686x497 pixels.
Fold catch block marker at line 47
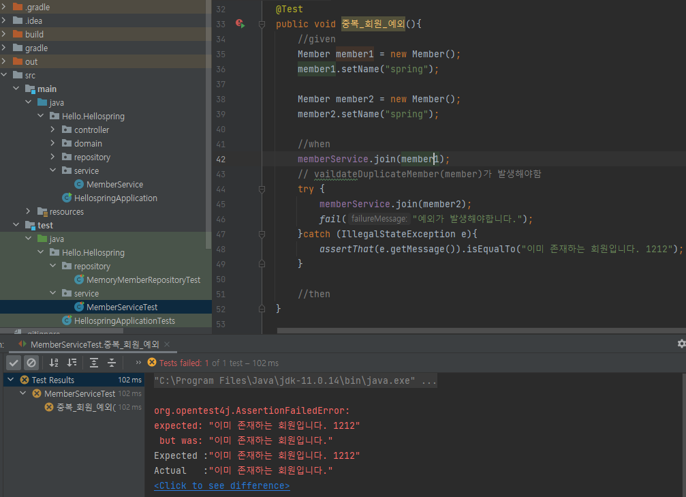click(262, 235)
